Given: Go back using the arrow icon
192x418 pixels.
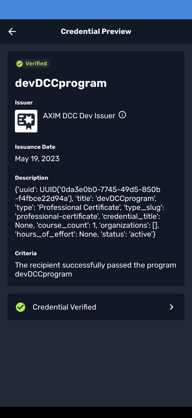Looking at the screenshot, I should tap(12, 32).
